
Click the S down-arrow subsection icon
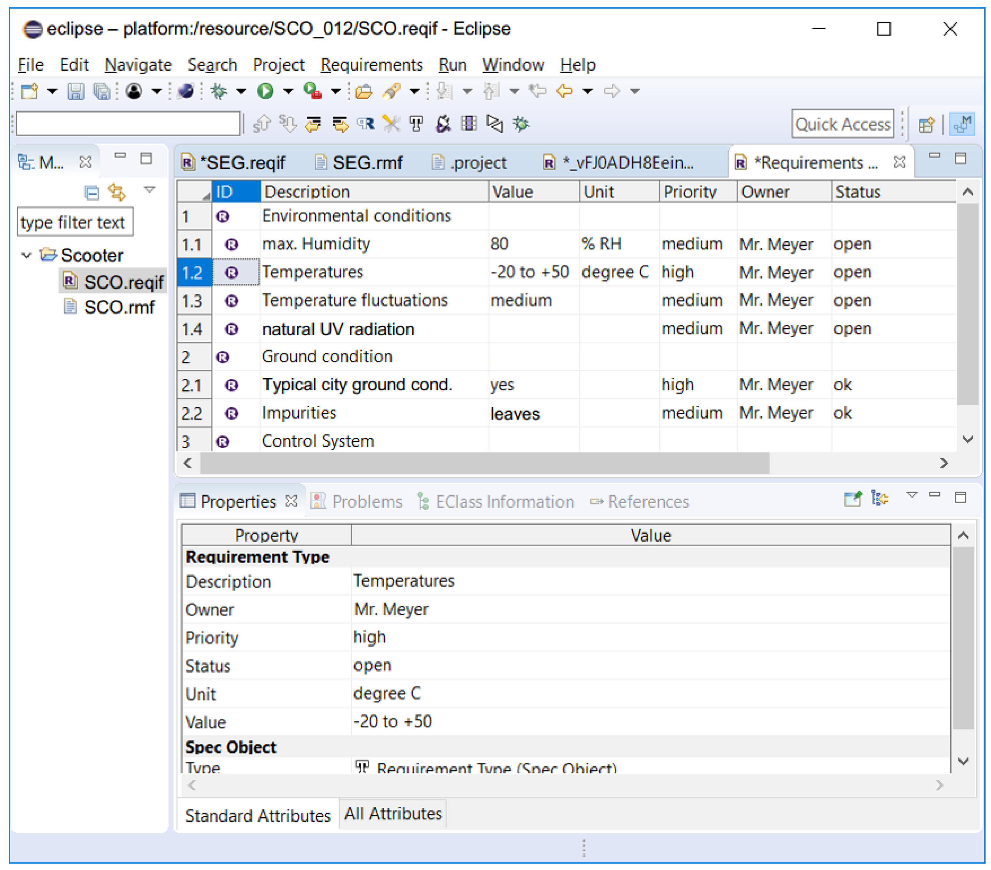click(x=288, y=124)
